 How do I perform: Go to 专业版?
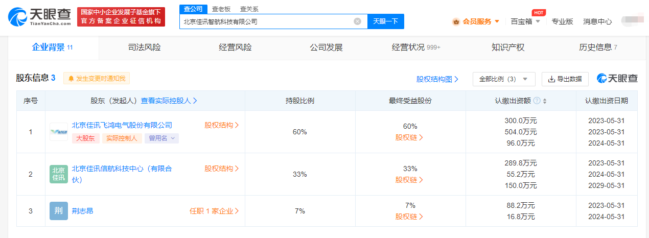[562, 21]
